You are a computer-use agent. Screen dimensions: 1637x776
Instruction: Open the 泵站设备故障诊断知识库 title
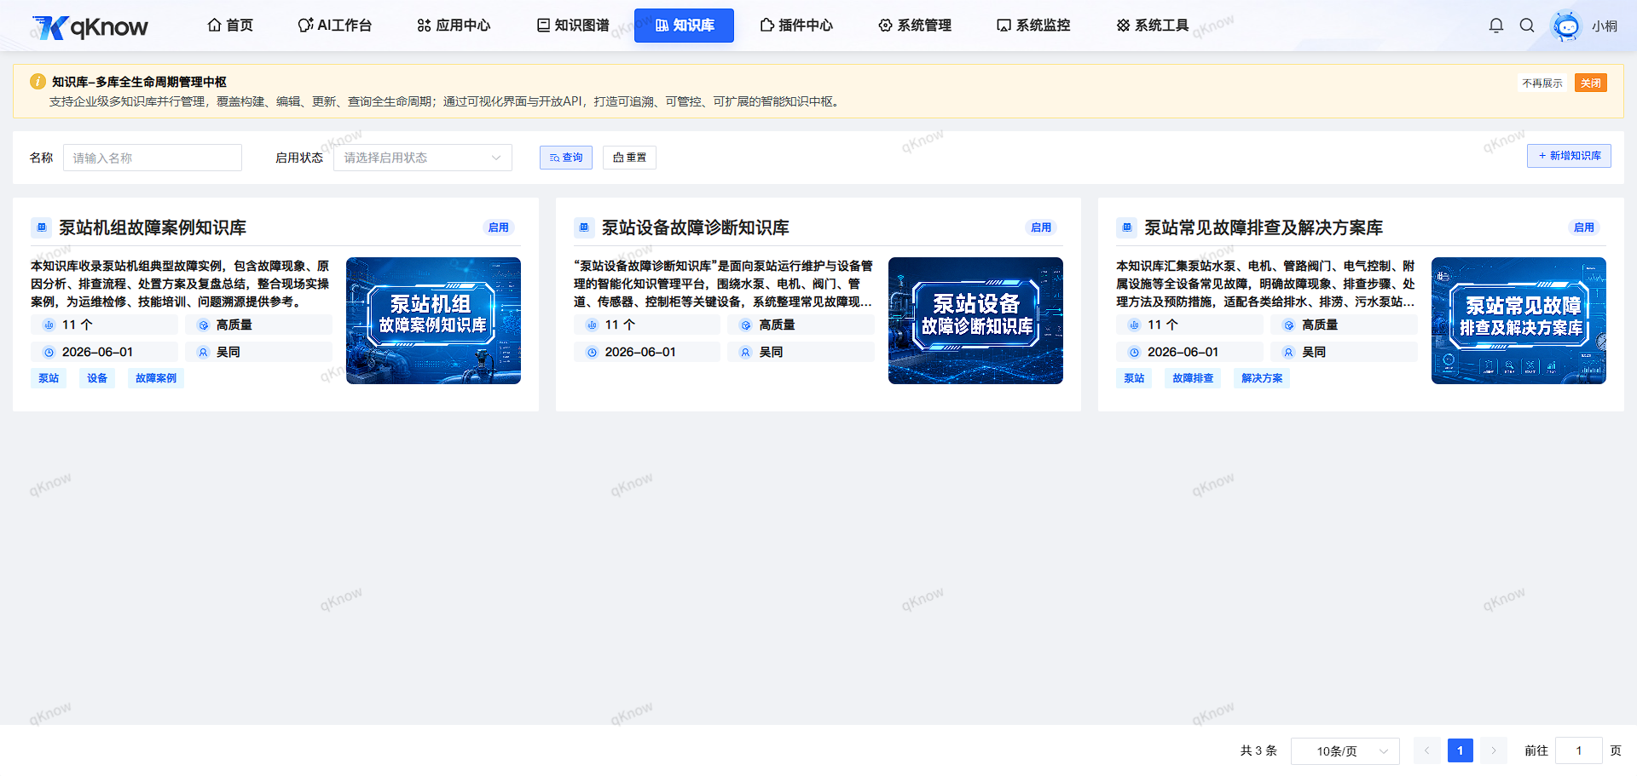pos(696,227)
